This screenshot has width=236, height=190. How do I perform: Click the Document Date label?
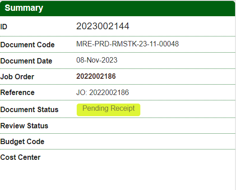point(26,61)
